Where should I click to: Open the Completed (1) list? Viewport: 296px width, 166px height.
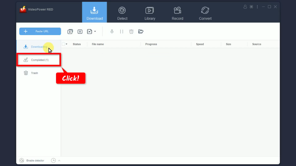[38, 60]
